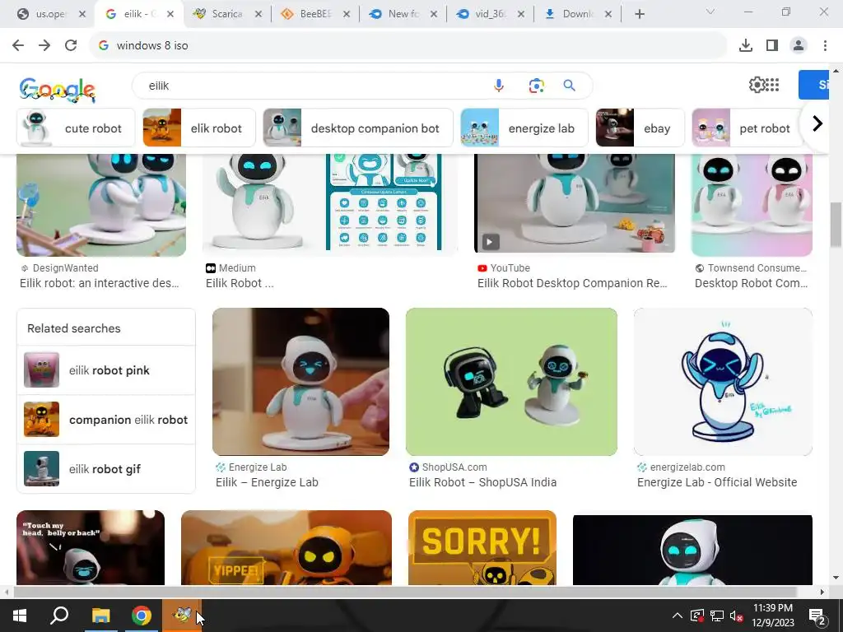Screen dimensions: 843x632
Task: Show more suggestion chips with arrow
Action: pos(817,124)
